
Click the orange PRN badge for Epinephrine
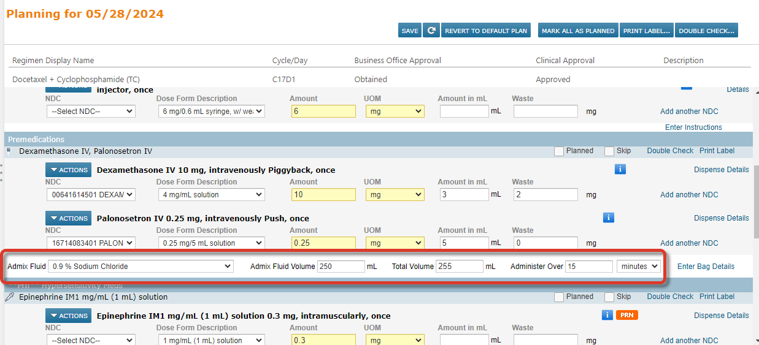pyautogui.click(x=627, y=315)
